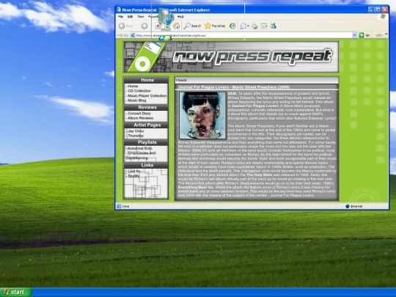Image resolution: width=396 pixels, height=297 pixels.
Task: Open Music Player Collection link
Action: pyautogui.click(x=147, y=96)
